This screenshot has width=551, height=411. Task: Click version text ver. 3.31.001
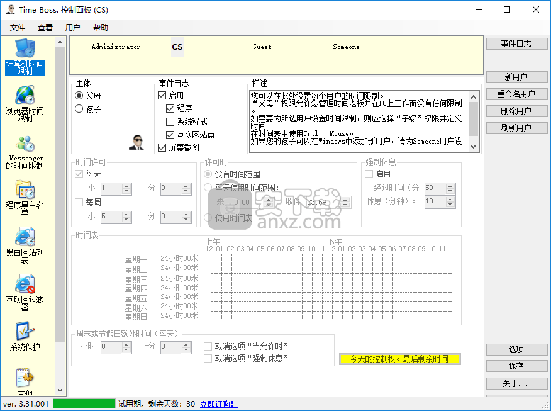click(26, 404)
